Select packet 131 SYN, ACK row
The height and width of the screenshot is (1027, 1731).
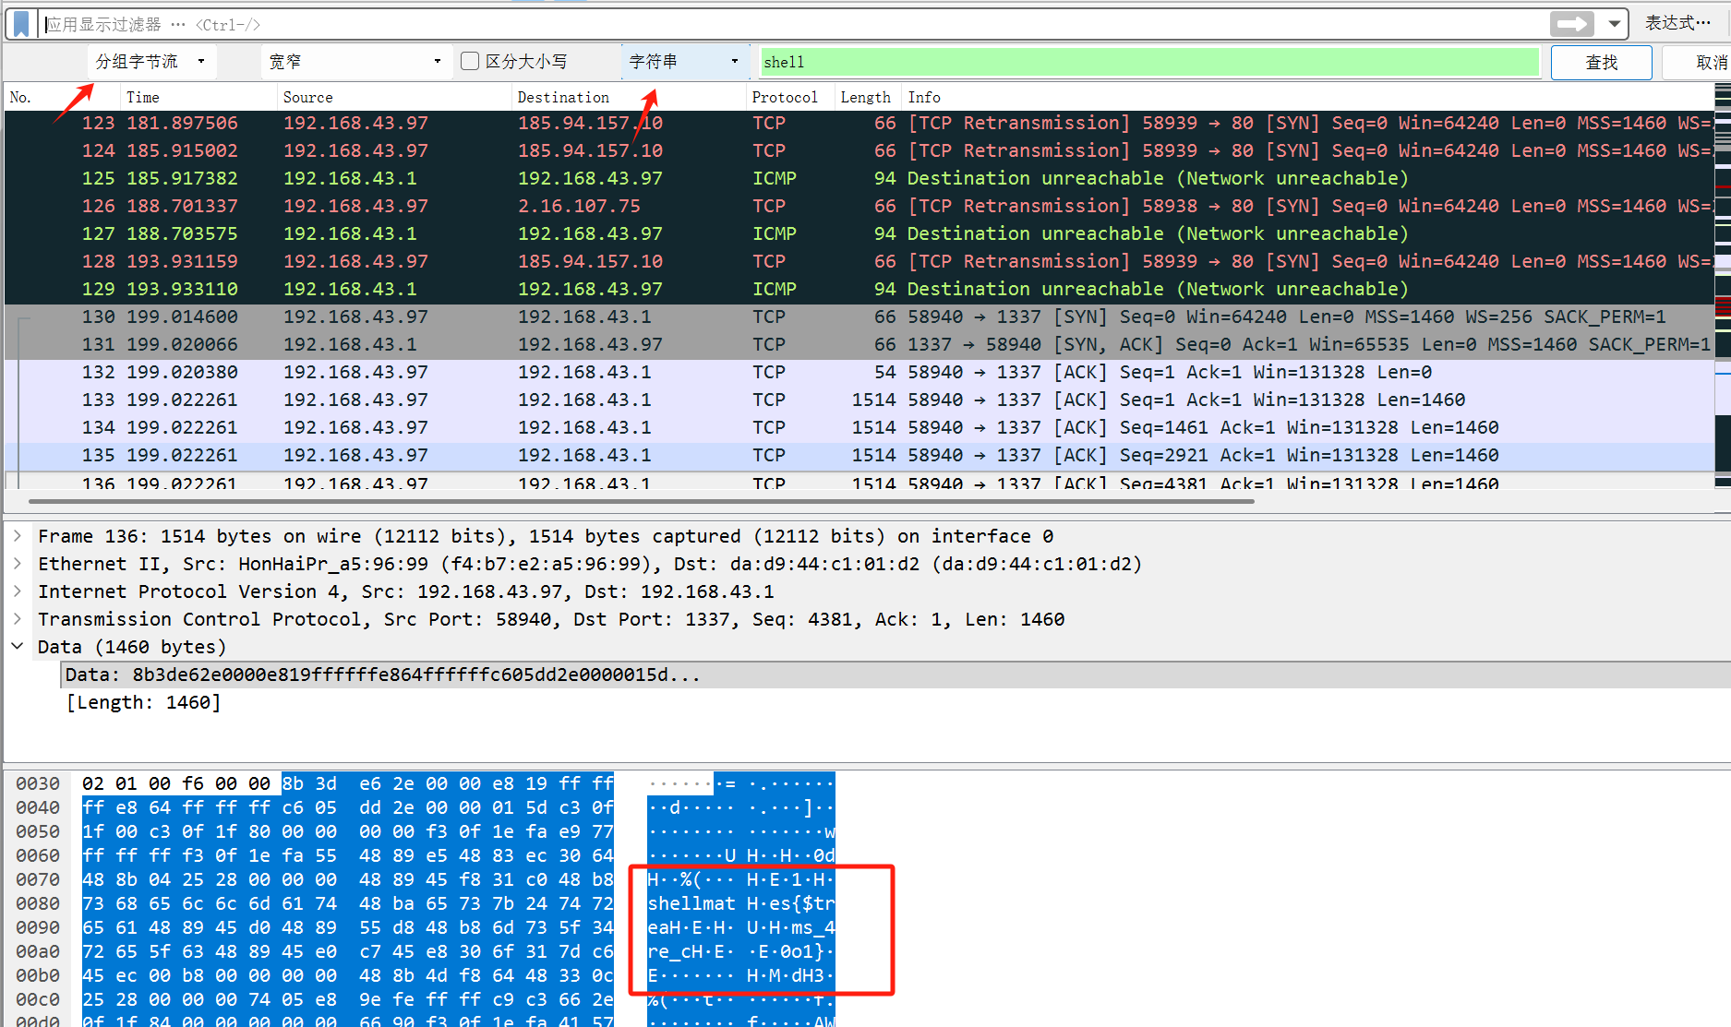tap(859, 344)
